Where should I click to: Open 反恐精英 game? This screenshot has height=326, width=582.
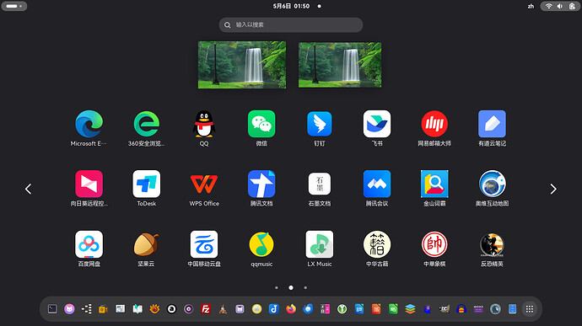pos(492,244)
